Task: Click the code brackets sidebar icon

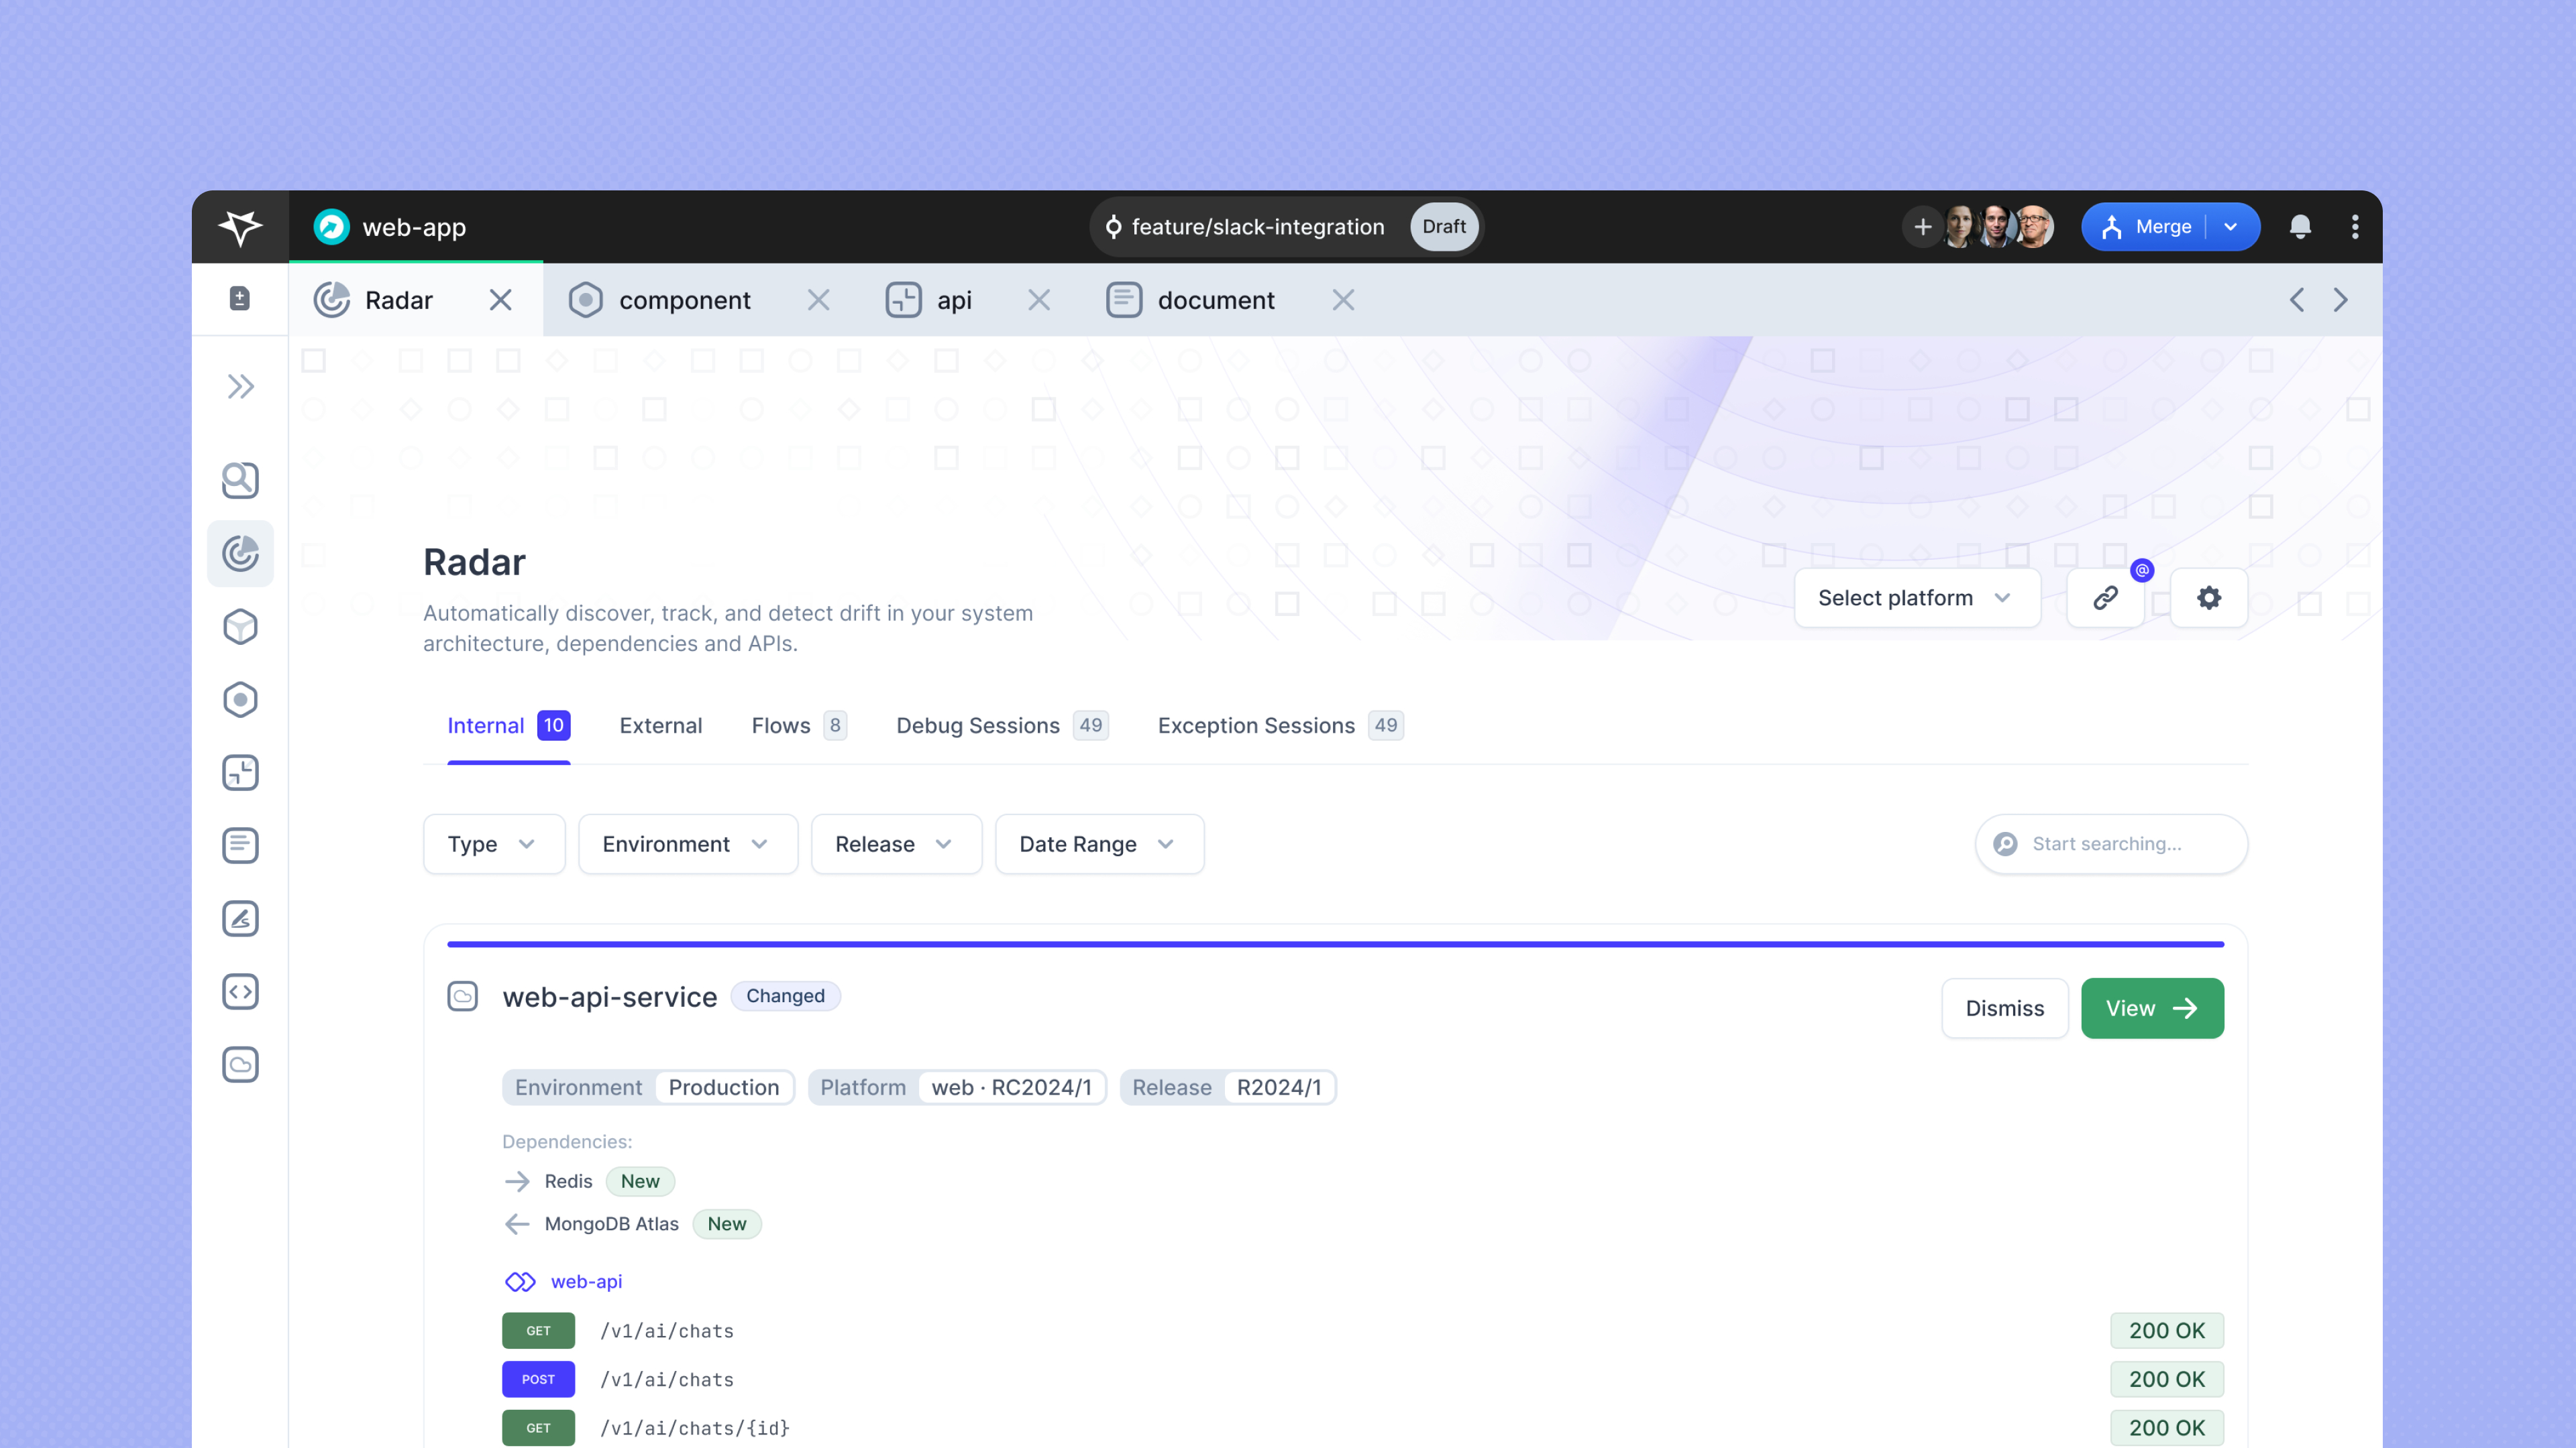Action: [x=240, y=991]
